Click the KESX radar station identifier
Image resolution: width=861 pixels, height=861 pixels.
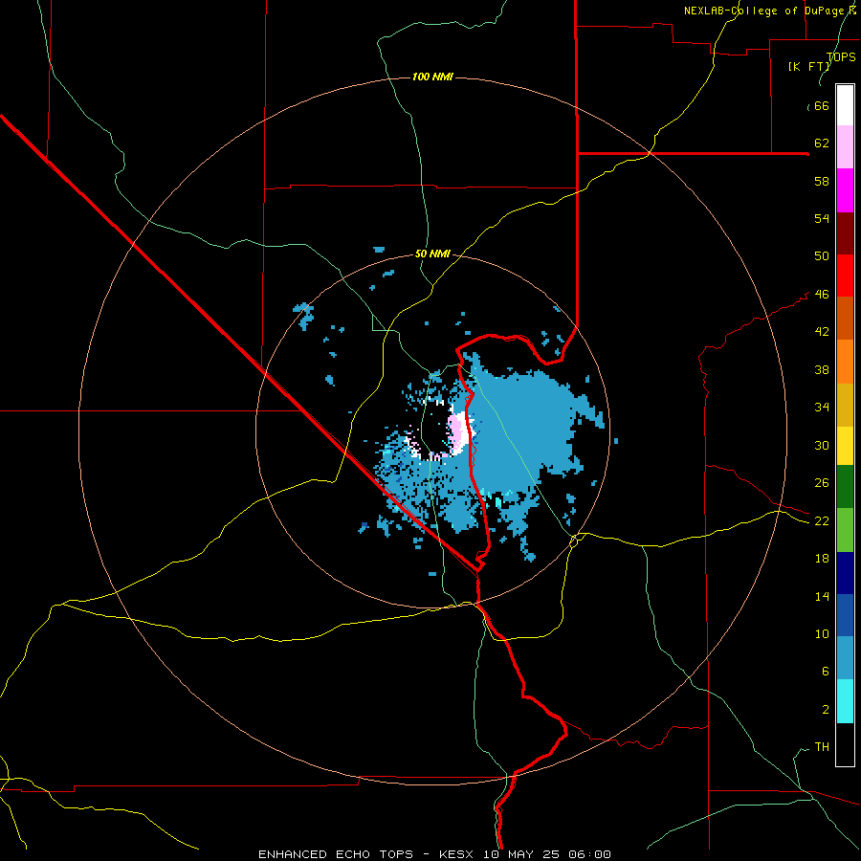pos(458,854)
